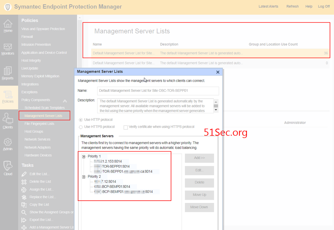Click the Copy the List icon
Viewport: 334px width, 230px height.
(x=24, y=205)
